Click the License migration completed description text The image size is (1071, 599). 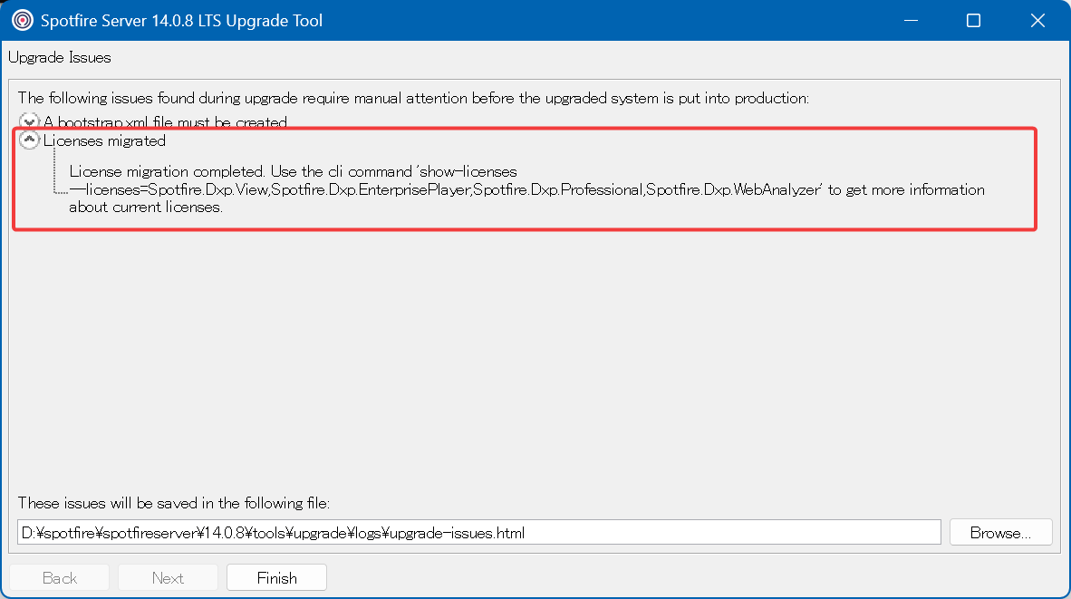(526, 189)
